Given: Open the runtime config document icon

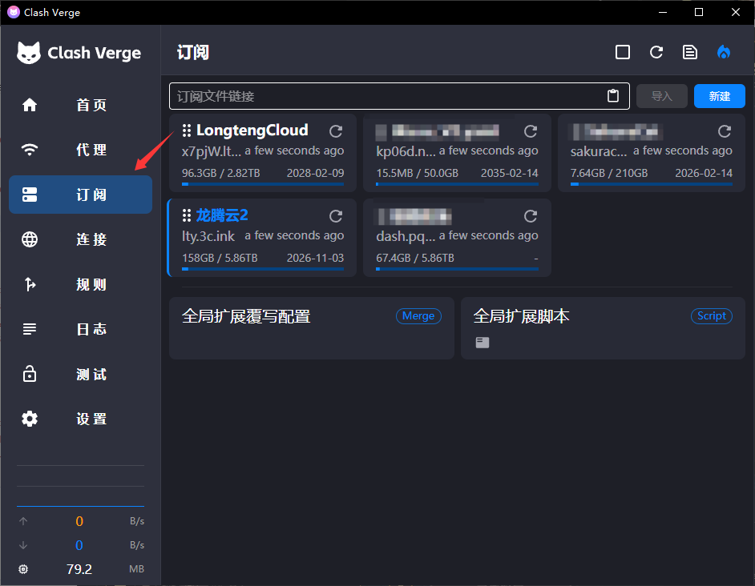Looking at the screenshot, I should pyautogui.click(x=689, y=52).
